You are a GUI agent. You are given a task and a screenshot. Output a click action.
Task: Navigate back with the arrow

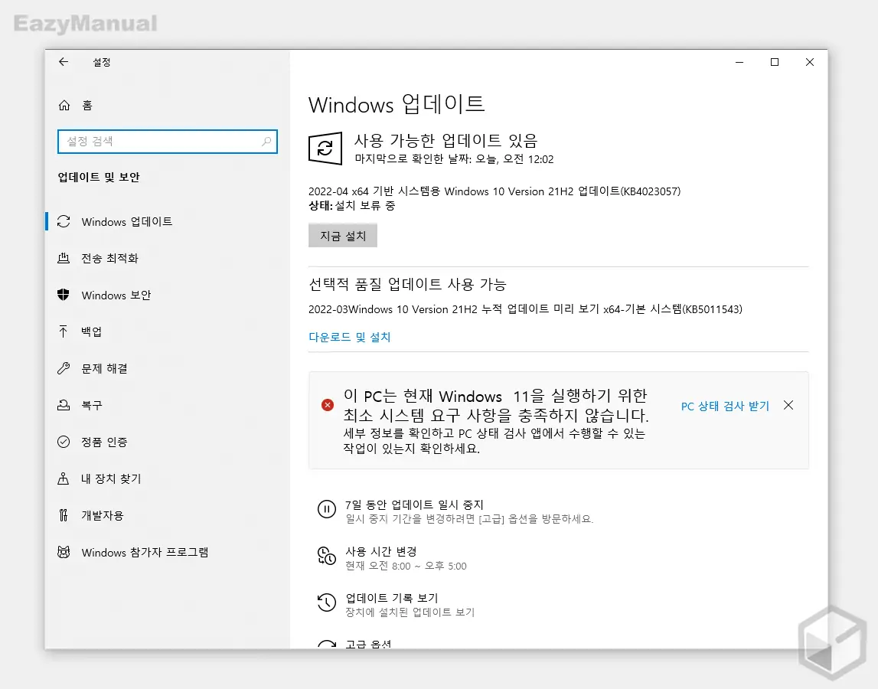pyautogui.click(x=64, y=62)
